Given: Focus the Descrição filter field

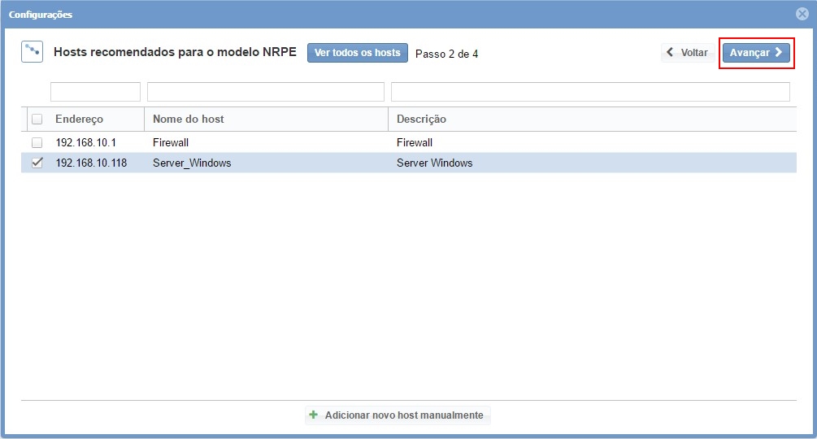Looking at the screenshot, I should (590, 92).
